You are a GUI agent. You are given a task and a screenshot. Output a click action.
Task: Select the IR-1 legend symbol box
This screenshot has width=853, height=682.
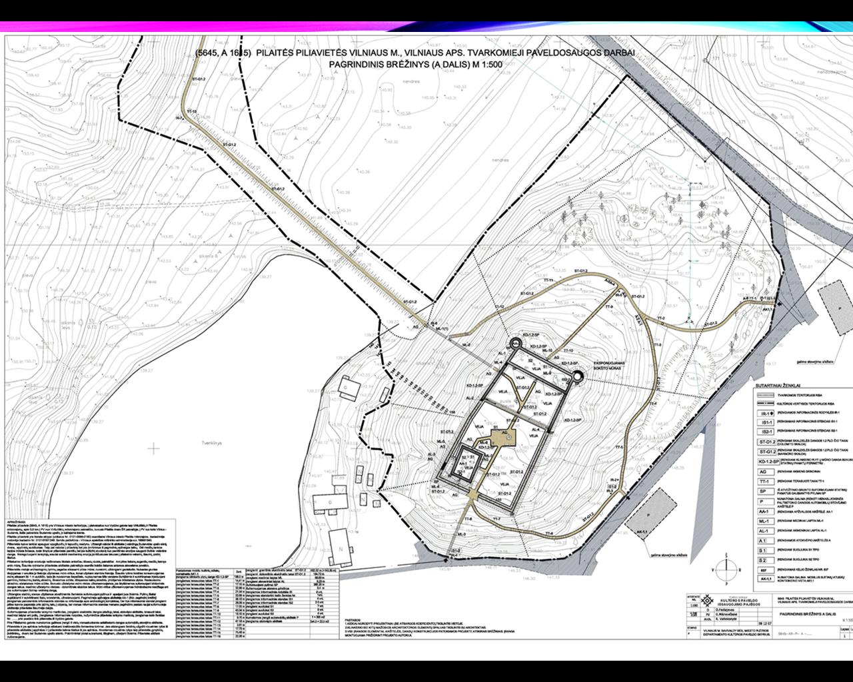click(x=767, y=413)
